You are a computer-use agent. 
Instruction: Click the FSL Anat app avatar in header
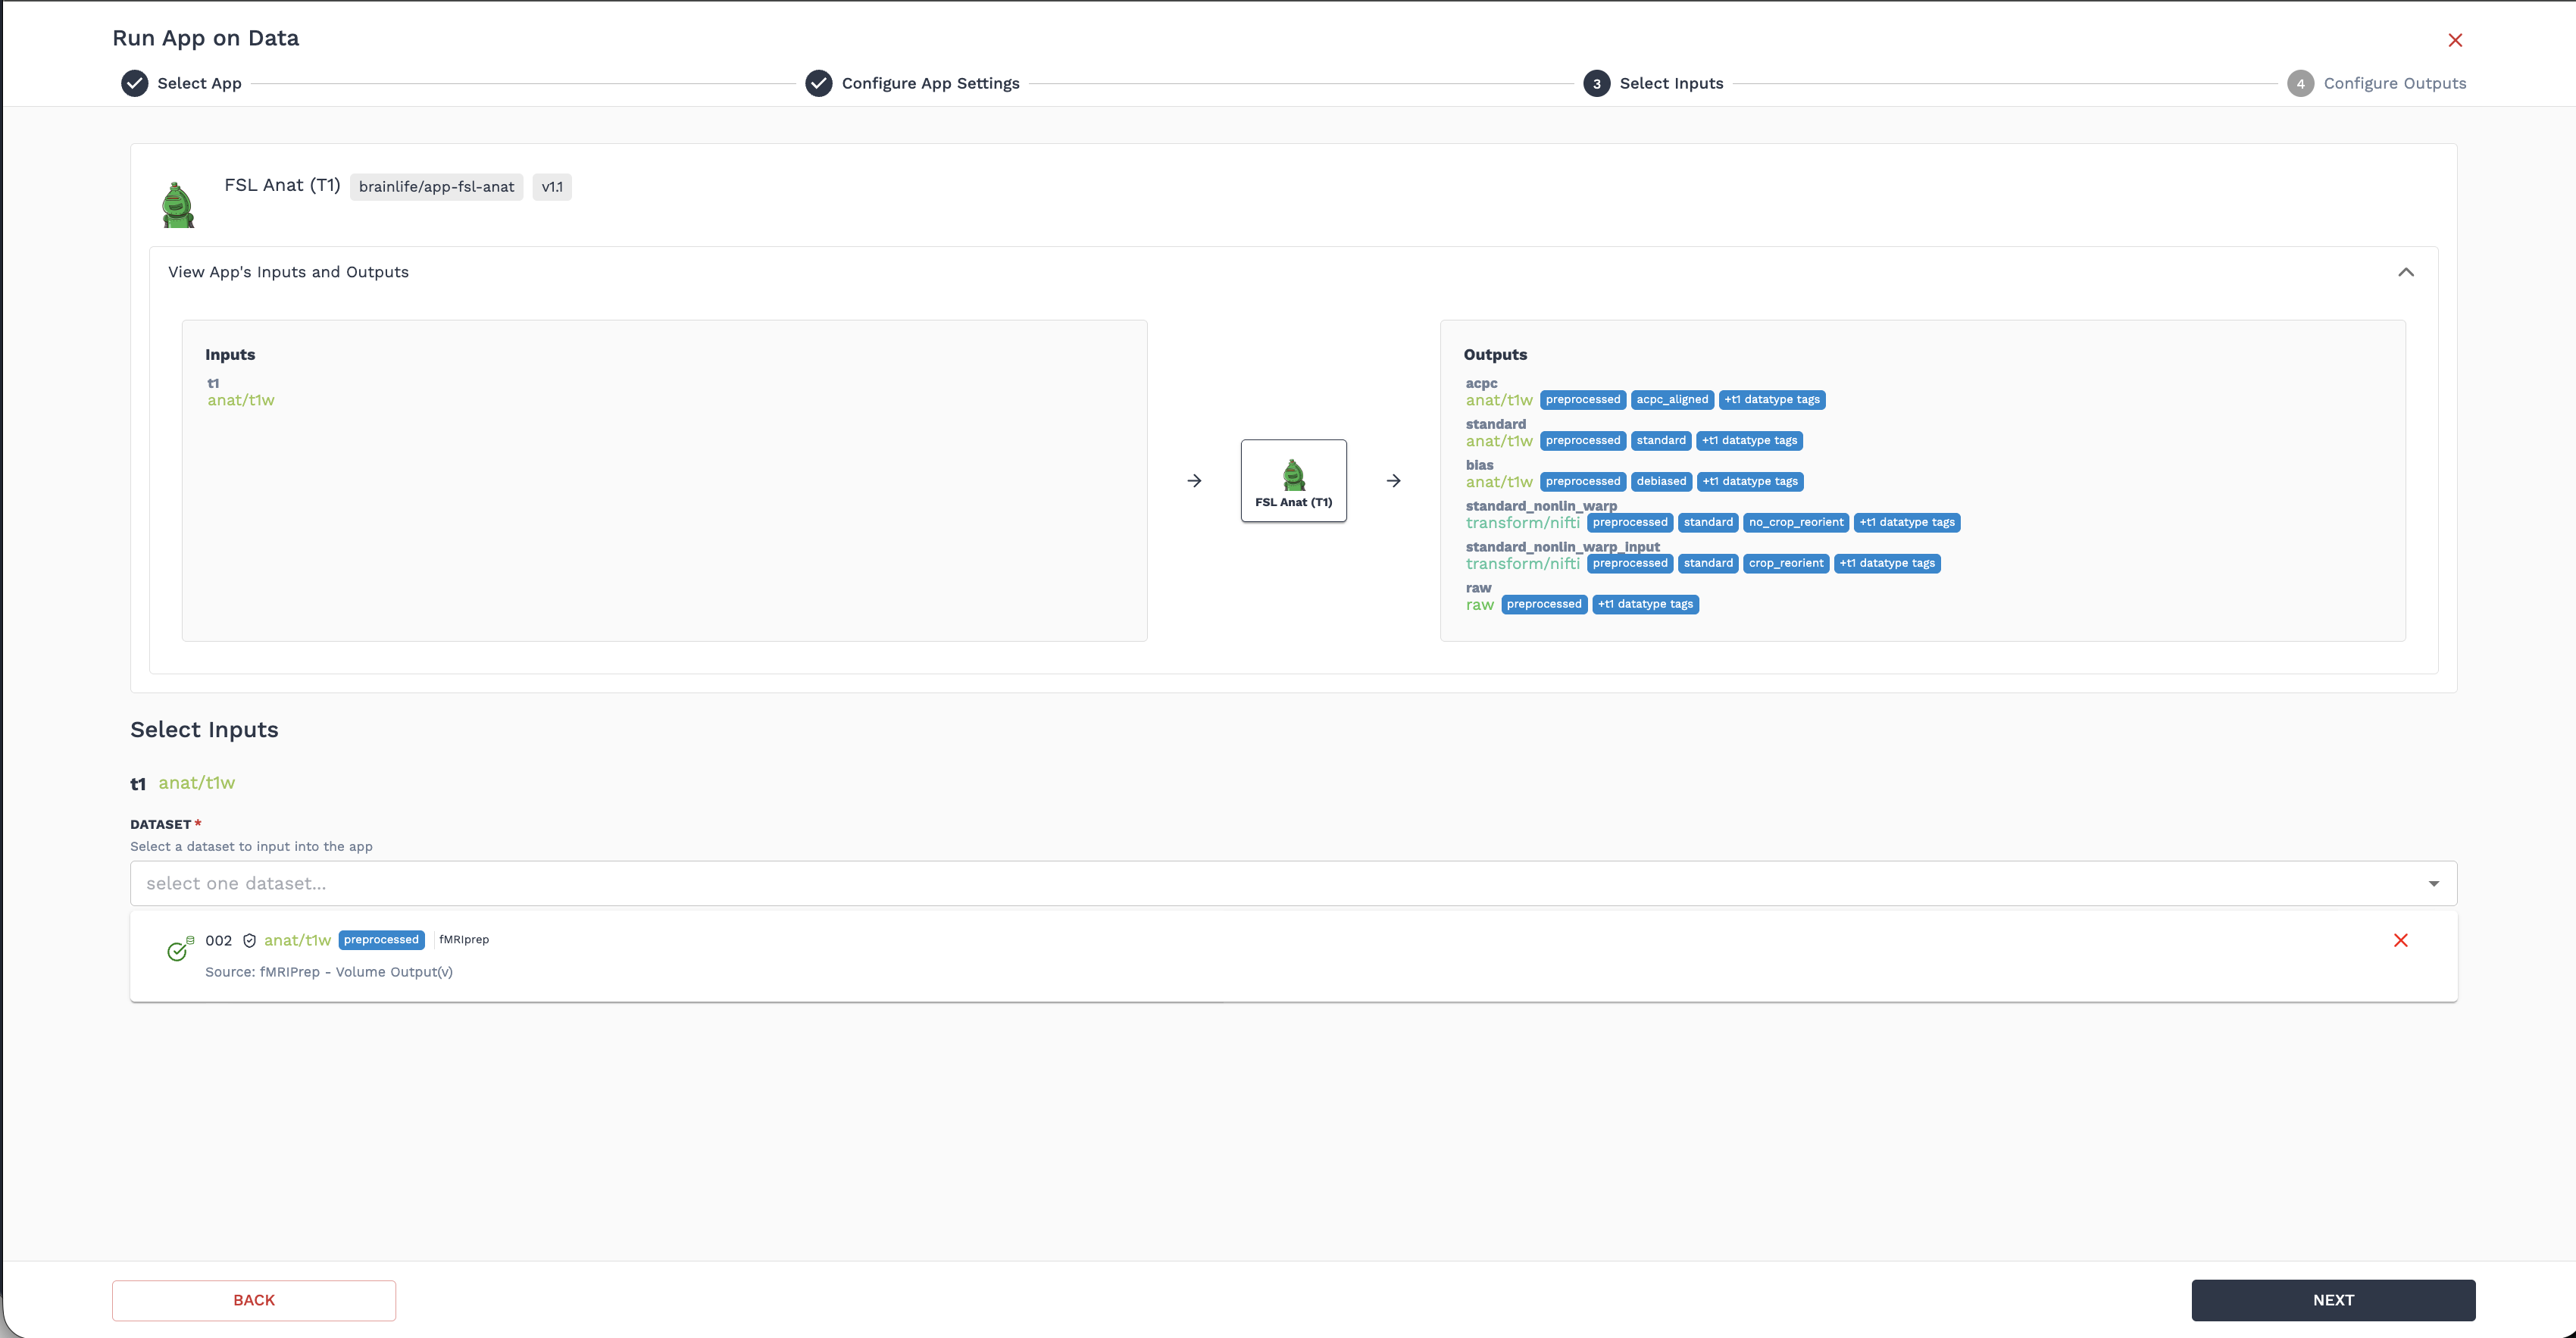coord(178,205)
